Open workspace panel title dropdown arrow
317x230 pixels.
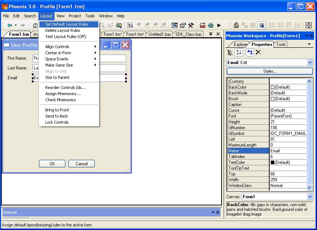[x=307, y=36]
